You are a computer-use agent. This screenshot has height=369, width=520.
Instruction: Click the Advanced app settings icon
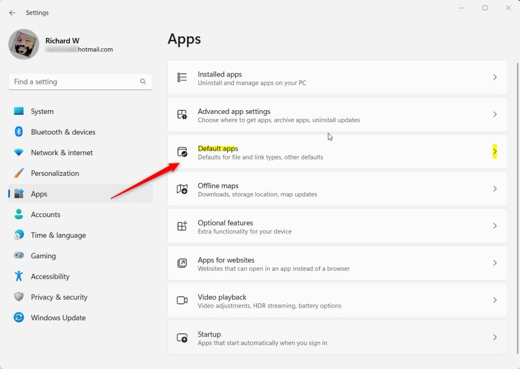(x=182, y=114)
